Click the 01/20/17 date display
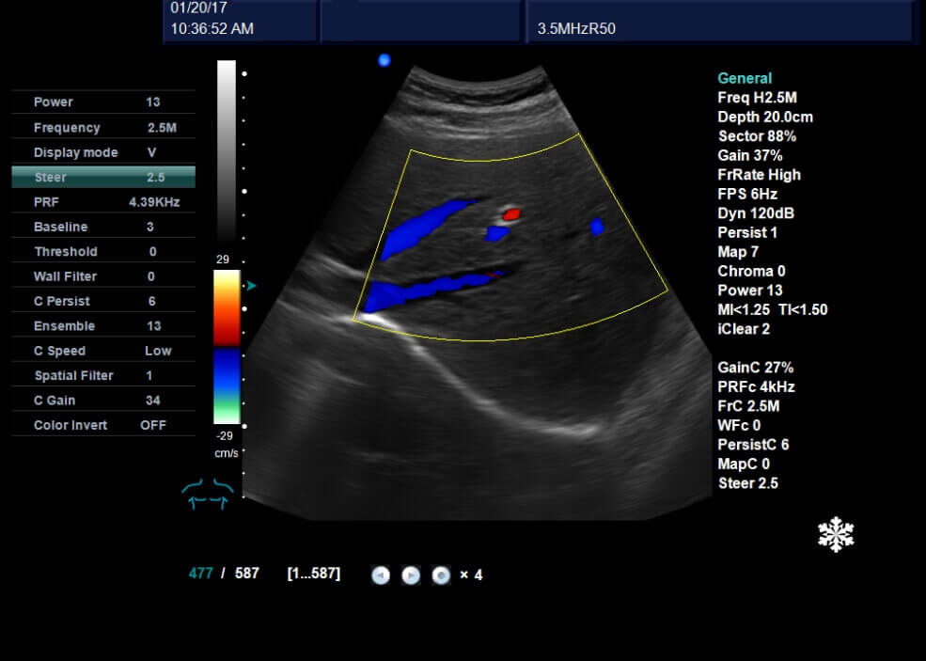 [x=198, y=8]
